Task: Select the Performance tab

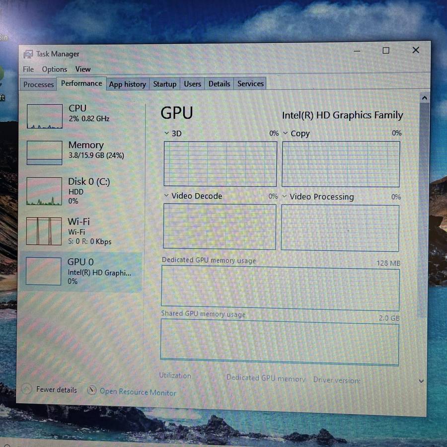Action: [81, 83]
